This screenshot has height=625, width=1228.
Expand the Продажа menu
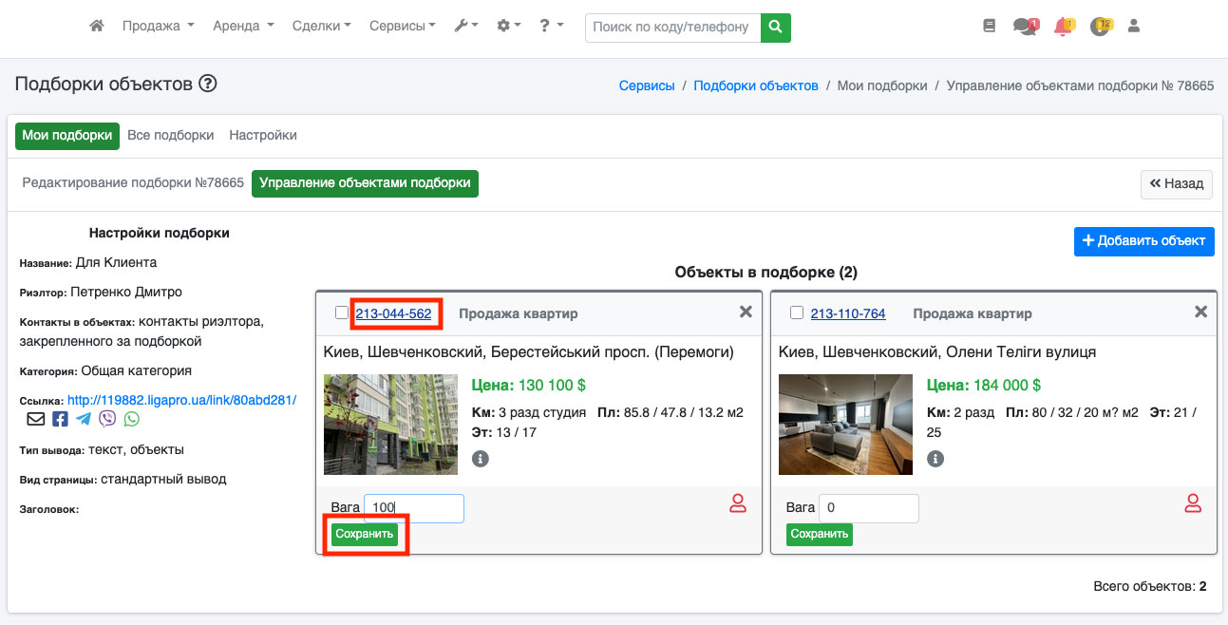click(159, 27)
